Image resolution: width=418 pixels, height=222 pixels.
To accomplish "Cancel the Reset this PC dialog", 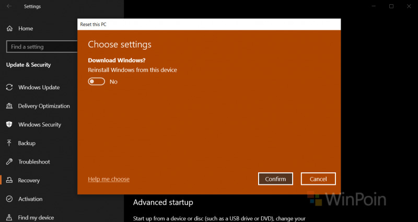I will 318,179.
